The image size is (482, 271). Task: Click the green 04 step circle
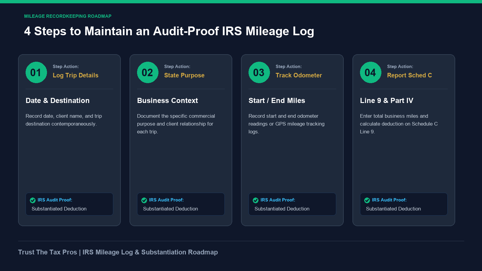point(371,72)
